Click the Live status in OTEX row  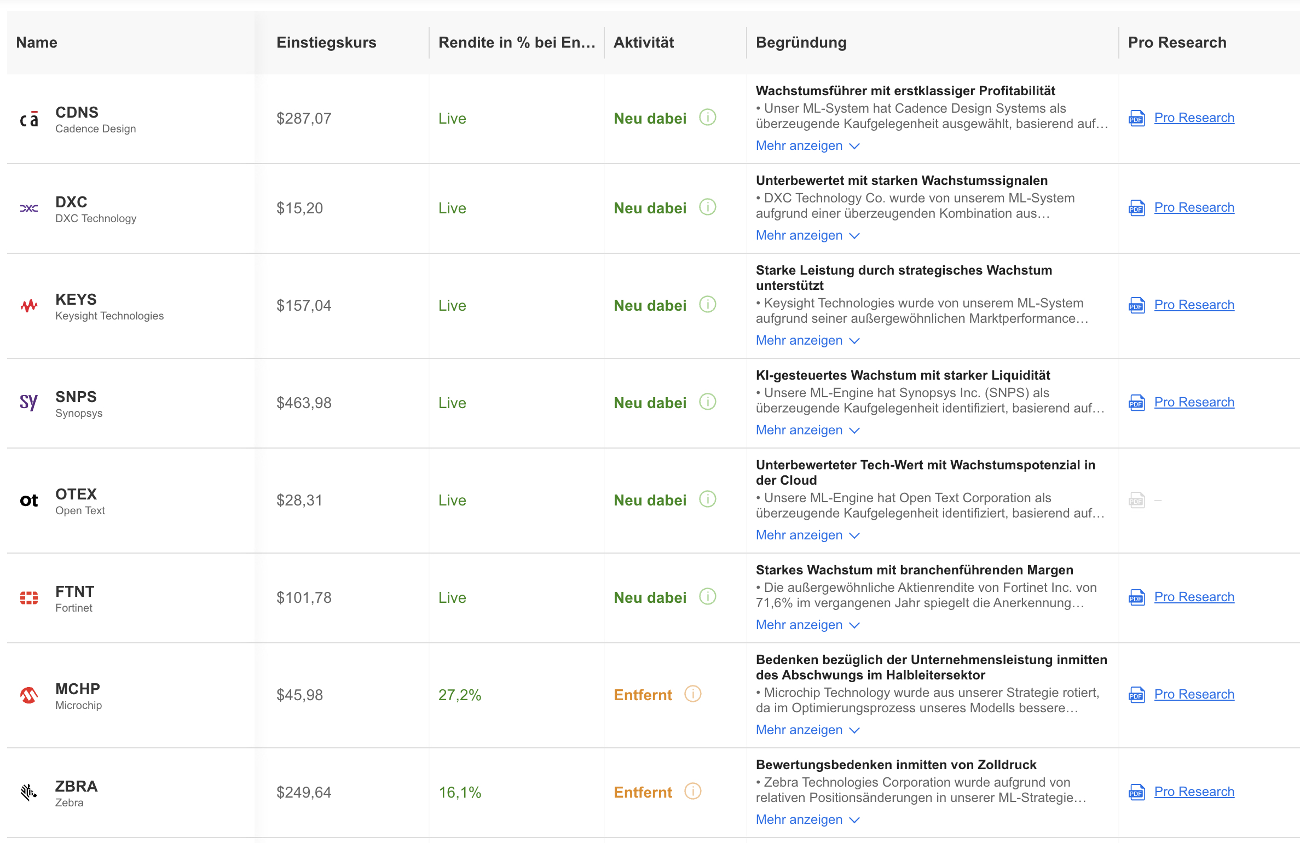[x=452, y=500]
